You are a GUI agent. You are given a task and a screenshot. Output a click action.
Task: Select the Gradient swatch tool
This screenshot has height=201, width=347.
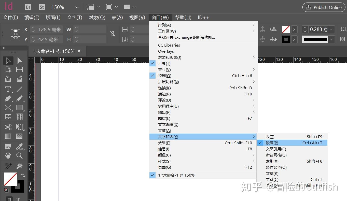click(x=8, y=136)
